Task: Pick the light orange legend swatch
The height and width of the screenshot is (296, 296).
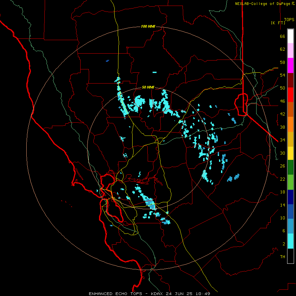Action: point(290,124)
